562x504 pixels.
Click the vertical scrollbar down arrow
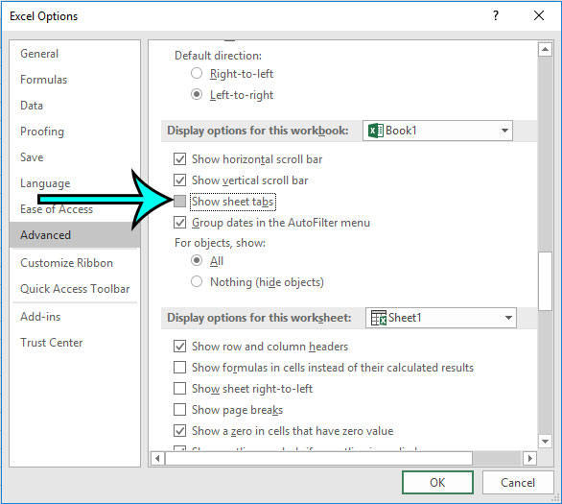545,442
